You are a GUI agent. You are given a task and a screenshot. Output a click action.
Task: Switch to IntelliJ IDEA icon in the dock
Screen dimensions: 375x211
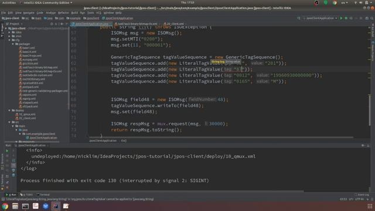point(56,206)
